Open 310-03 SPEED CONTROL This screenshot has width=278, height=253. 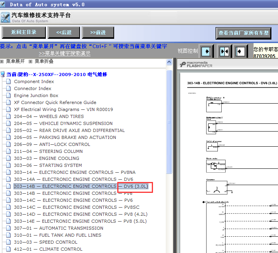click(46, 243)
